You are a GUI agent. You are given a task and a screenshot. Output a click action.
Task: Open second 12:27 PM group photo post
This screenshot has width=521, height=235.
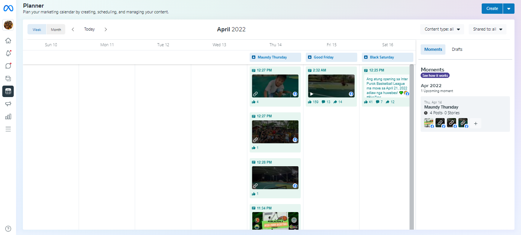point(275,132)
